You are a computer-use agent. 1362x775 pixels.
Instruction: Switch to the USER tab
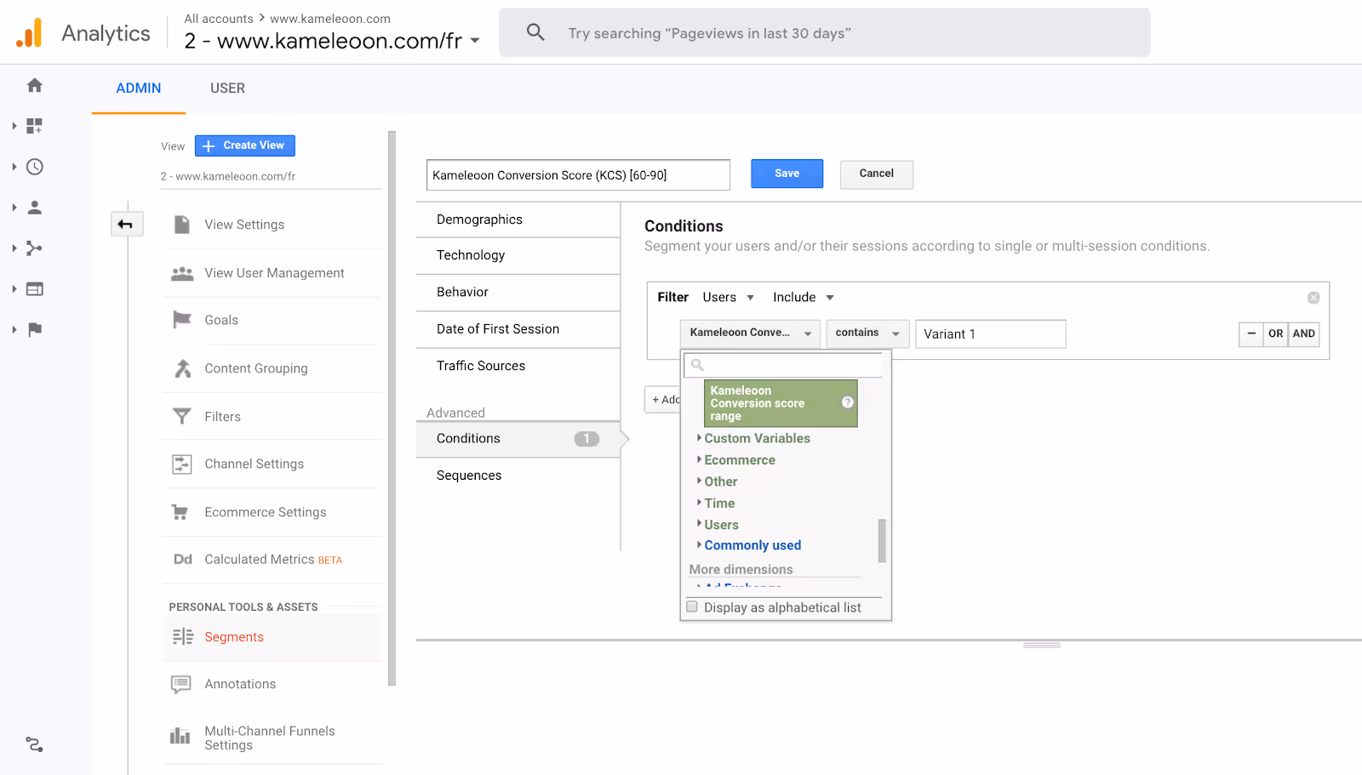(x=226, y=88)
